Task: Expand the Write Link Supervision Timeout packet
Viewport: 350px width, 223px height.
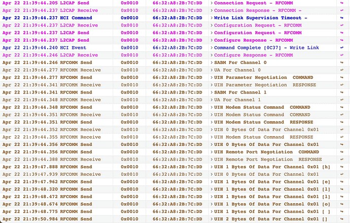Action: click(212, 18)
